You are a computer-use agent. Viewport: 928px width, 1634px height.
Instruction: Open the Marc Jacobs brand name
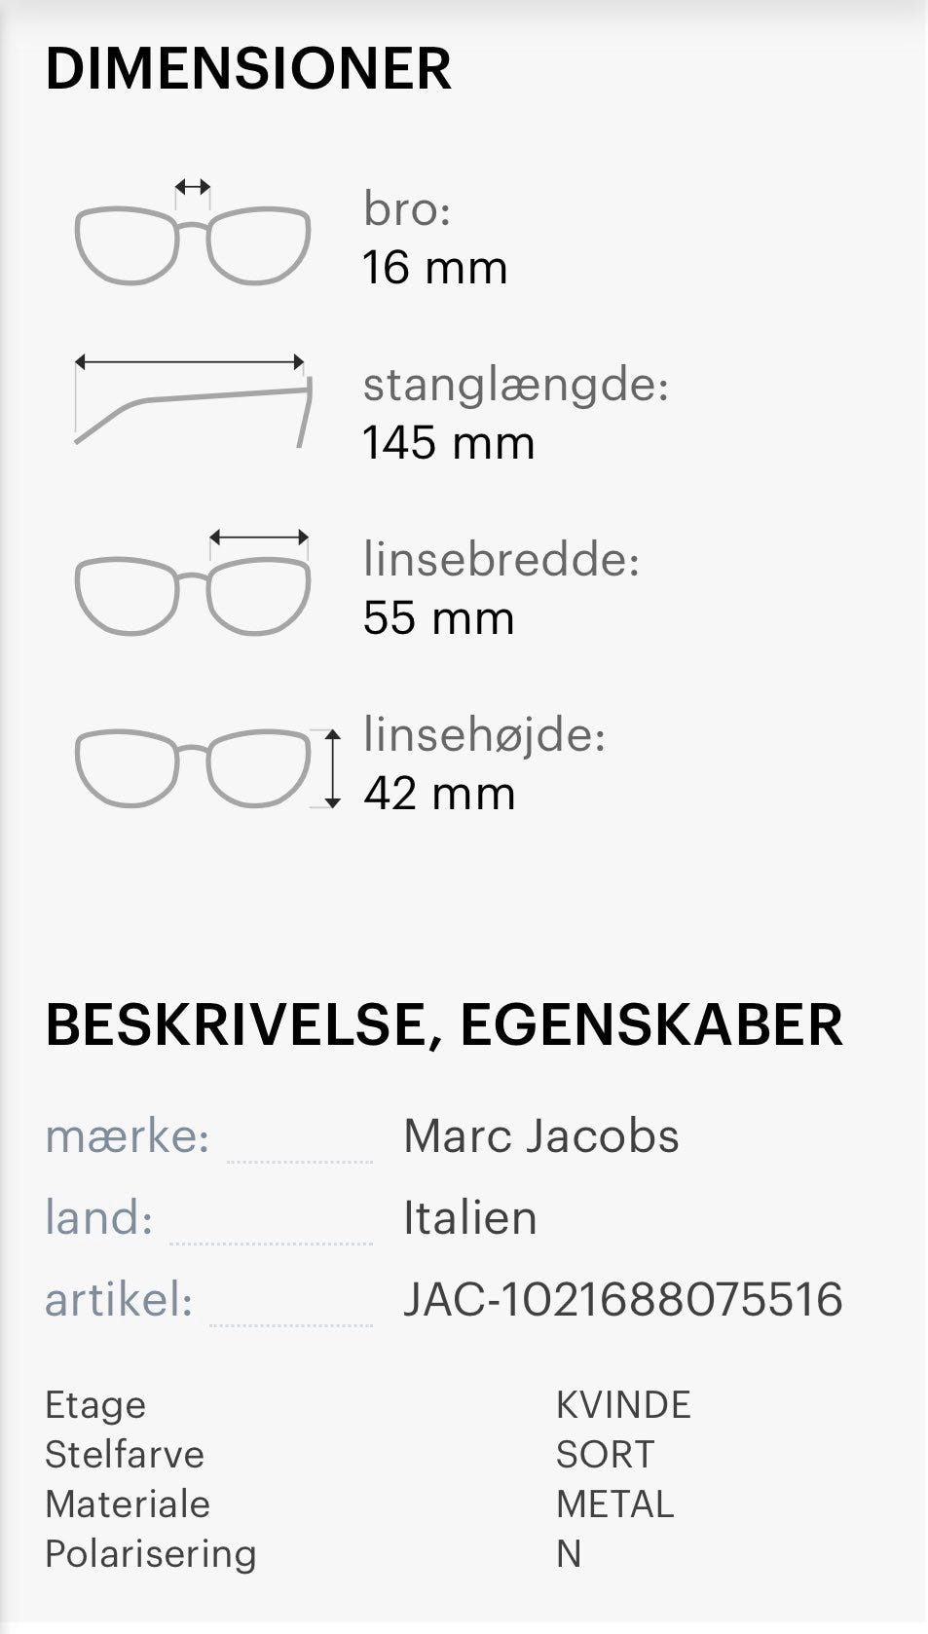(541, 1136)
